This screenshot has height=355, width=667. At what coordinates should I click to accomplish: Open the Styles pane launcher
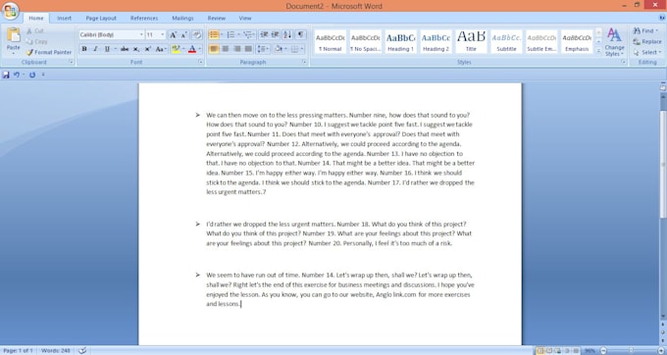623,62
